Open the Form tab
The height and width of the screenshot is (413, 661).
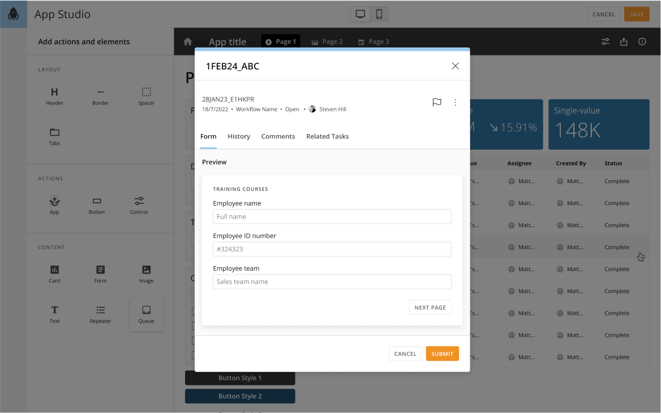[x=208, y=136]
